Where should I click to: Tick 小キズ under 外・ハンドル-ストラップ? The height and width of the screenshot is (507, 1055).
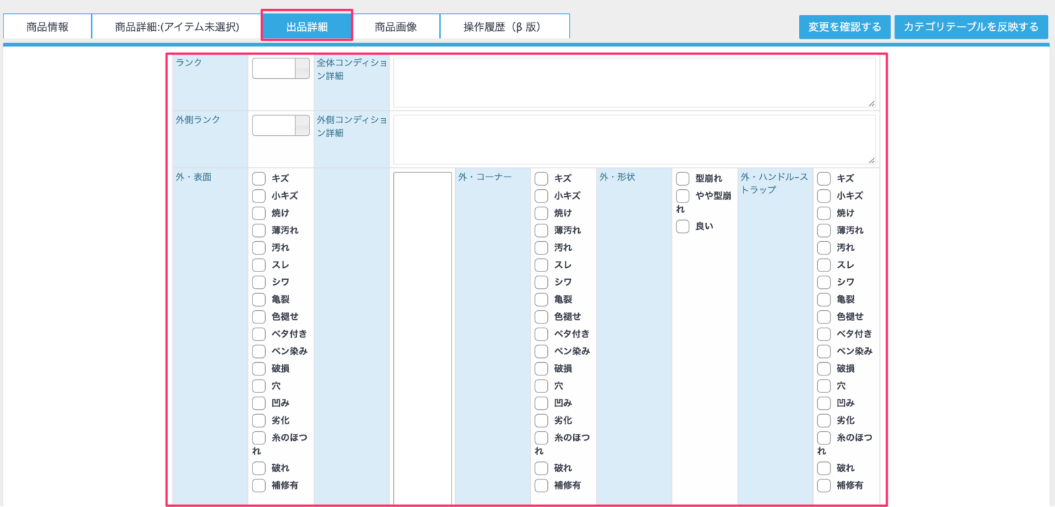click(824, 195)
